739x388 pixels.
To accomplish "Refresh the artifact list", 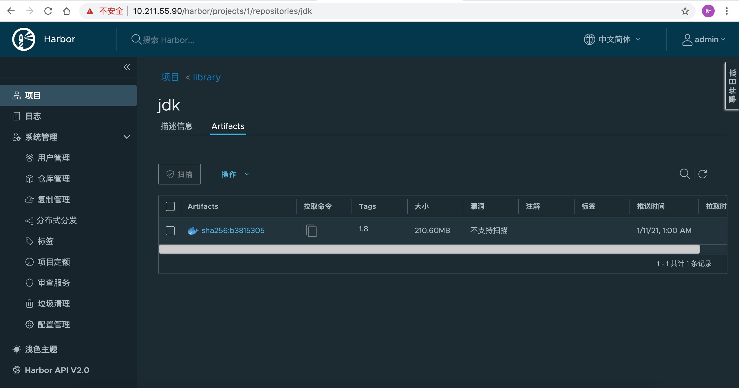I will [703, 174].
